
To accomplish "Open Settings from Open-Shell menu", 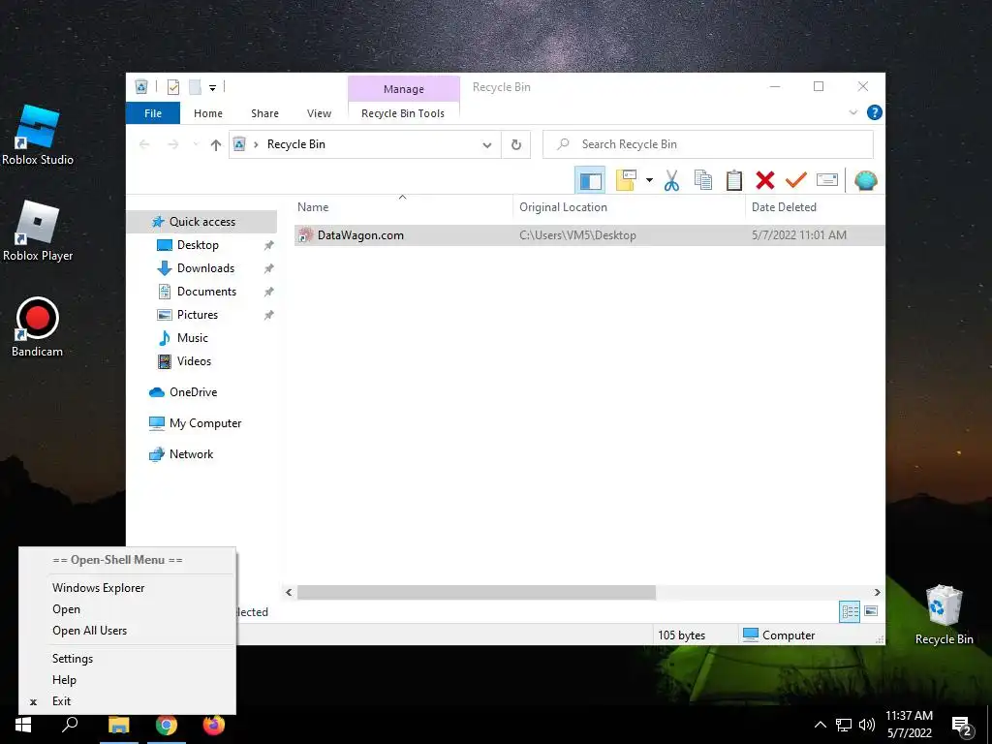I will (127, 659).
